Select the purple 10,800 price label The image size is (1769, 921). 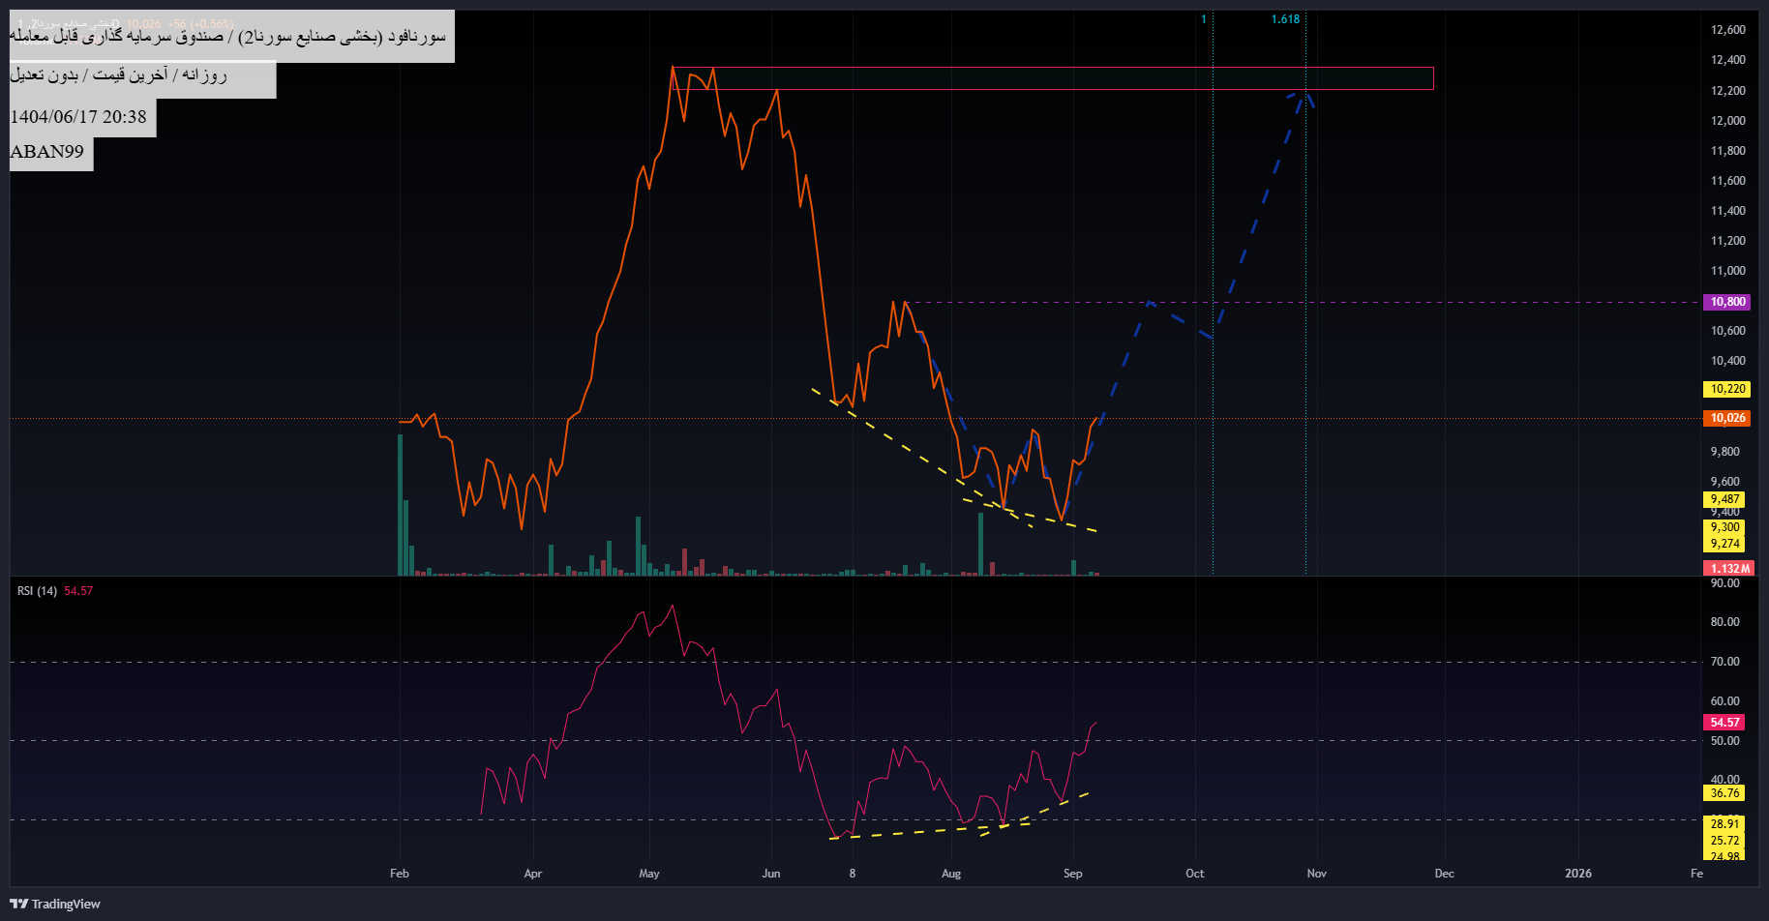(x=1726, y=302)
